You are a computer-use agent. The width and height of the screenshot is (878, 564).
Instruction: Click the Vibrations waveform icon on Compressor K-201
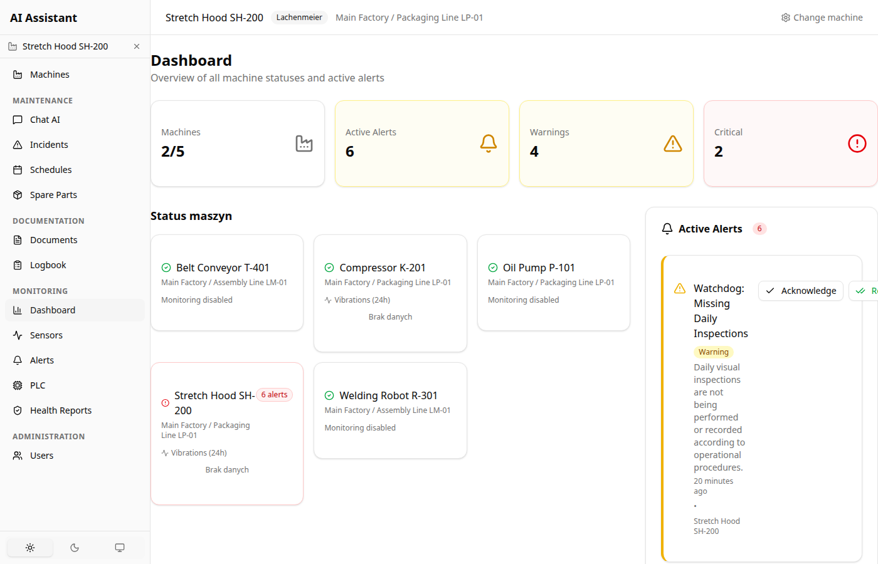329,300
